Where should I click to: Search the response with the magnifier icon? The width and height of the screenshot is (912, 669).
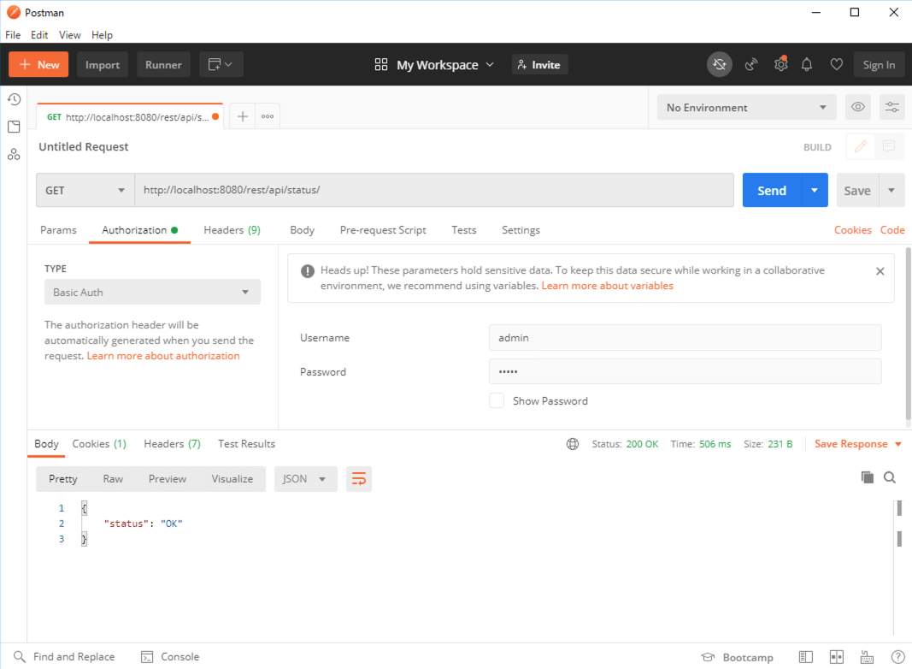[890, 477]
